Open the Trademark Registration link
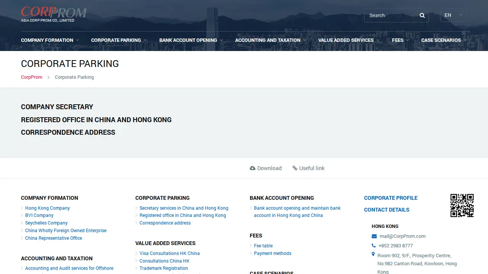 (164, 268)
